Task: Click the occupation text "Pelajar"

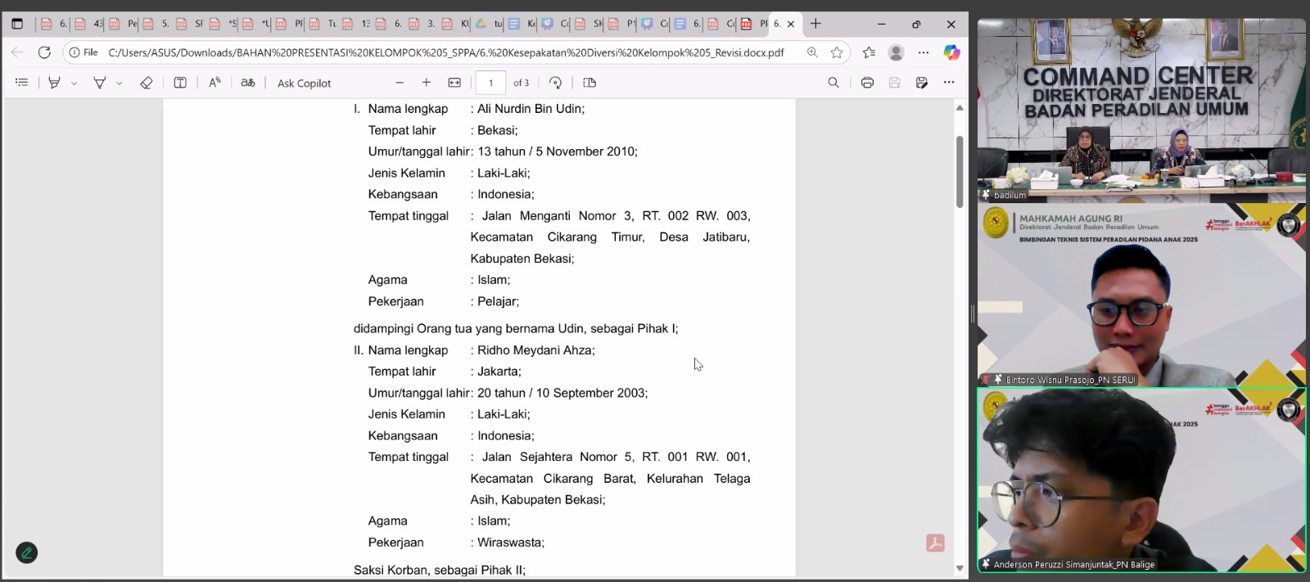Action: 496,301
